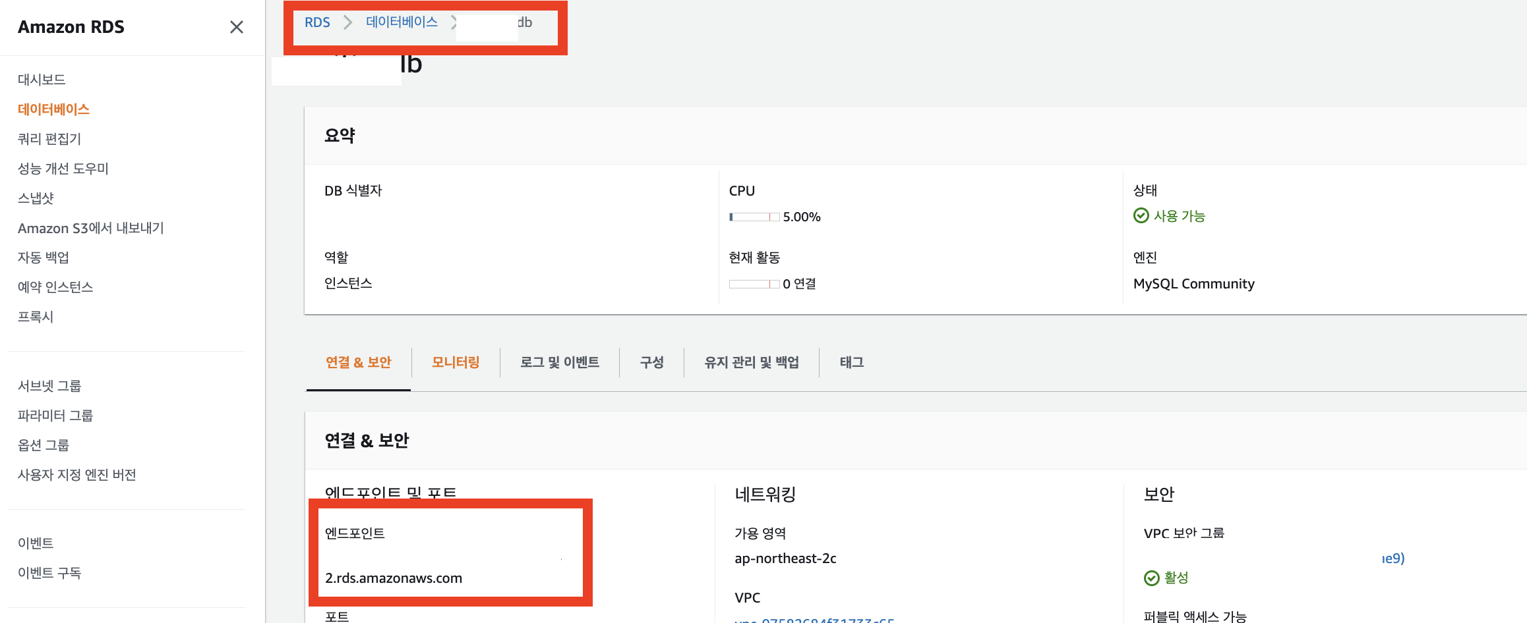This screenshot has height=623, width=1527.
Task: Open Amazon S3에서 내보내기
Action: click(x=91, y=228)
